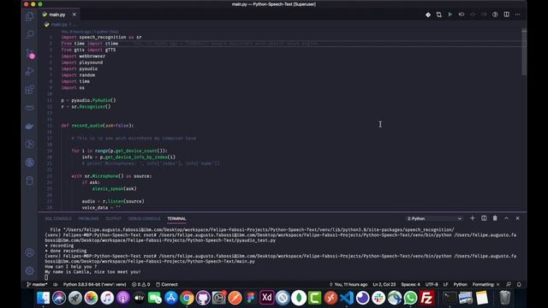This screenshot has width=548, height=308.
Task: Open Run and Debug view
Action: coord(30,71)
